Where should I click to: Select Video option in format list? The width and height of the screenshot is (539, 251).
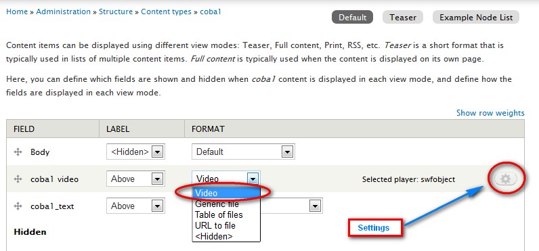tap(226, 193)
